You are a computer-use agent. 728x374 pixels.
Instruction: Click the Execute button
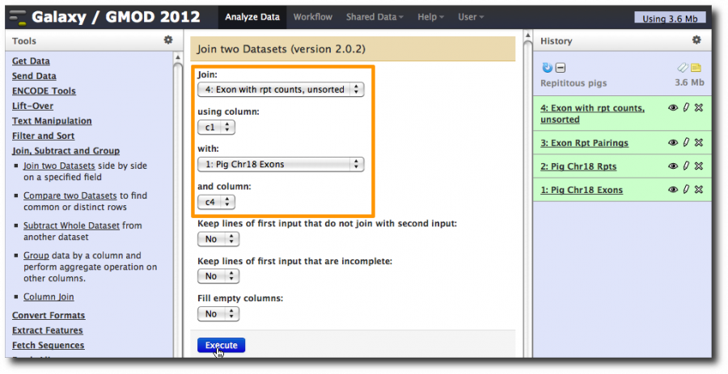pos(221,345)
